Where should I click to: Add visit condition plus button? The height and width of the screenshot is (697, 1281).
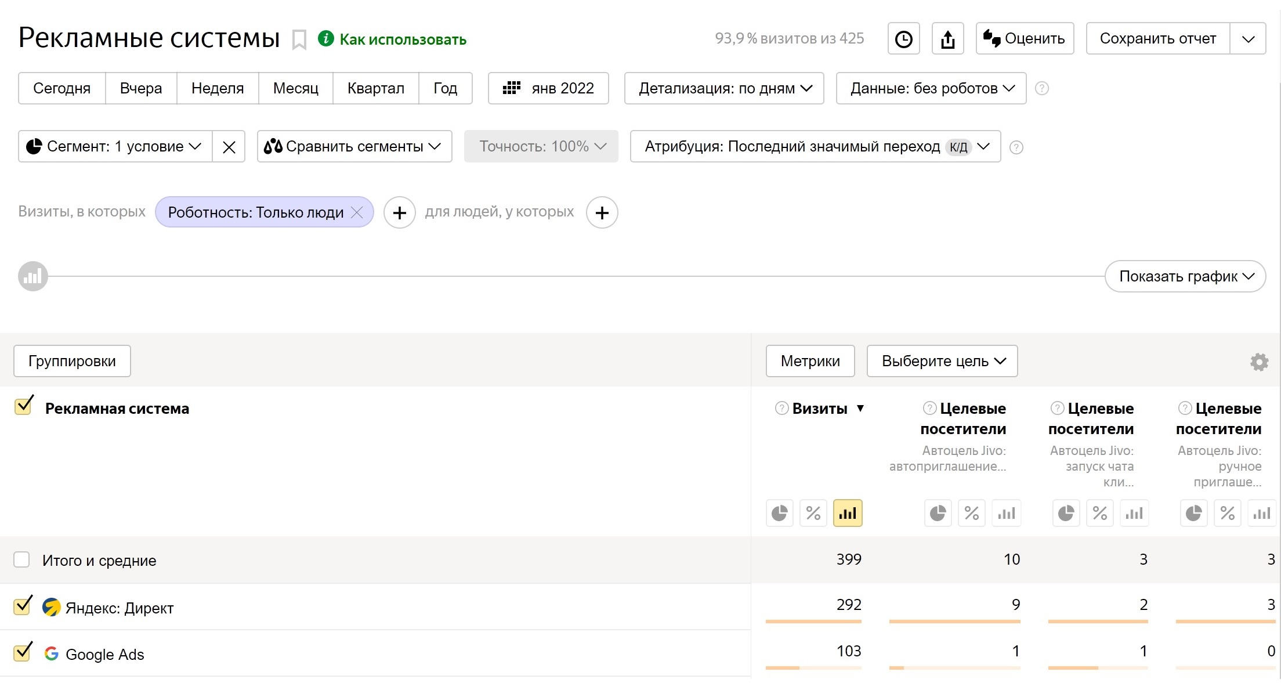pyautogui.click(x=400, y=212)
